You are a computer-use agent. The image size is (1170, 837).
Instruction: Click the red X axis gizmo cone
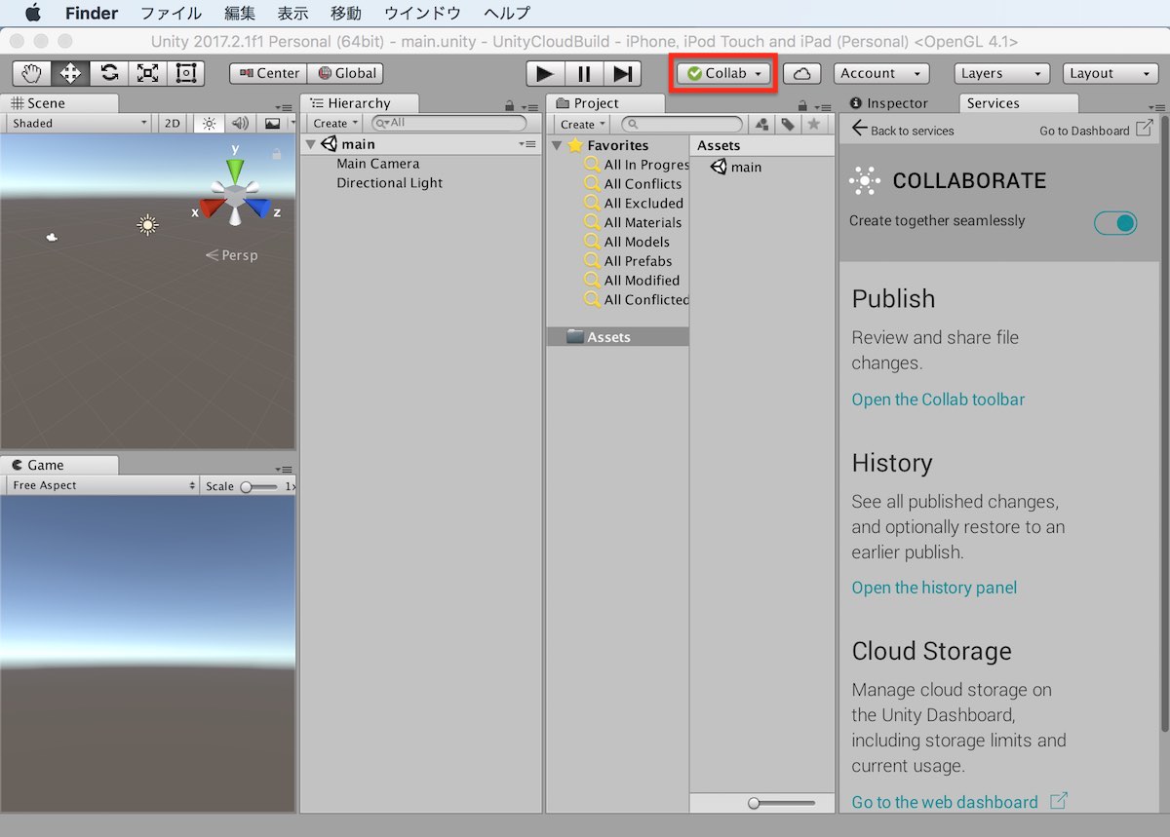212,208
